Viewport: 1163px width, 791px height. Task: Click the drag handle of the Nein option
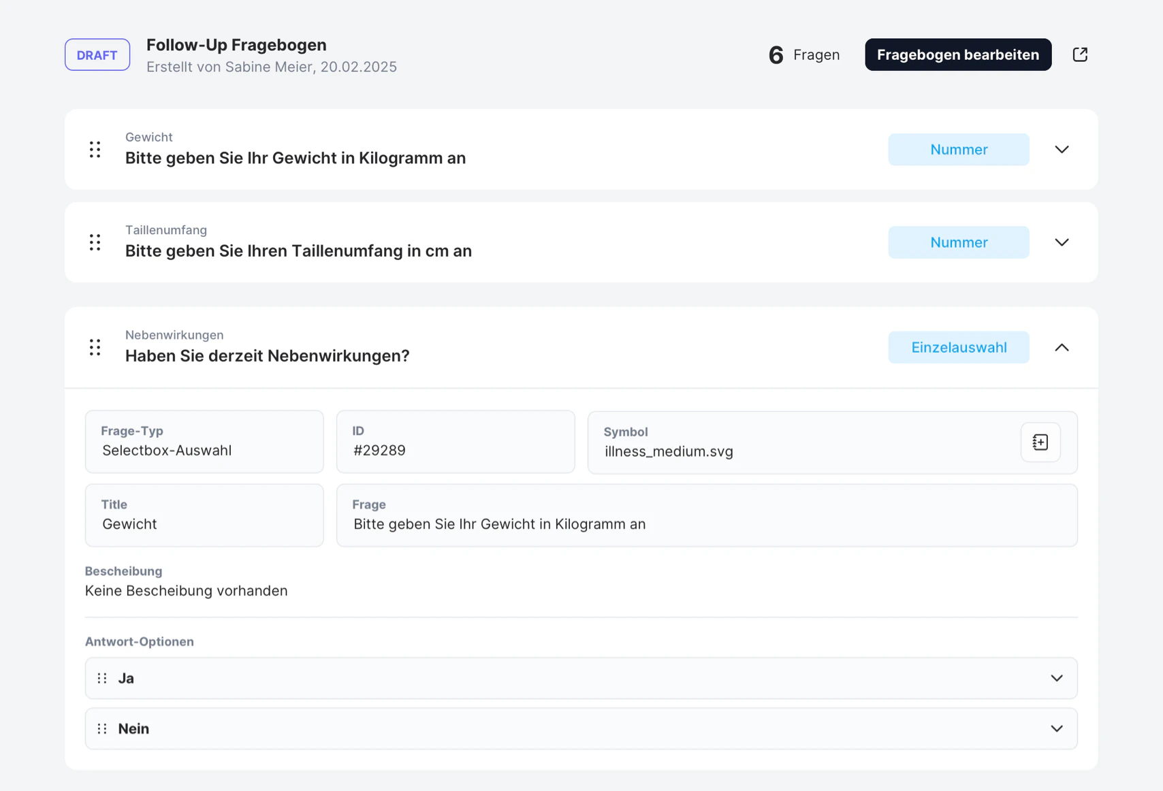tap(102, 728)
